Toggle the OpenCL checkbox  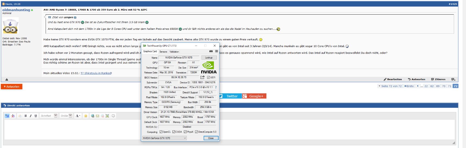point(161,132)
